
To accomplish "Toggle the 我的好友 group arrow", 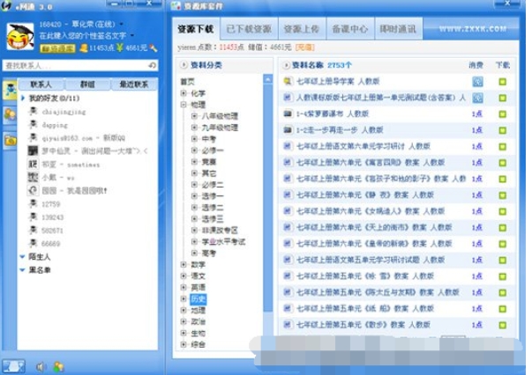I will pos(23,98).
